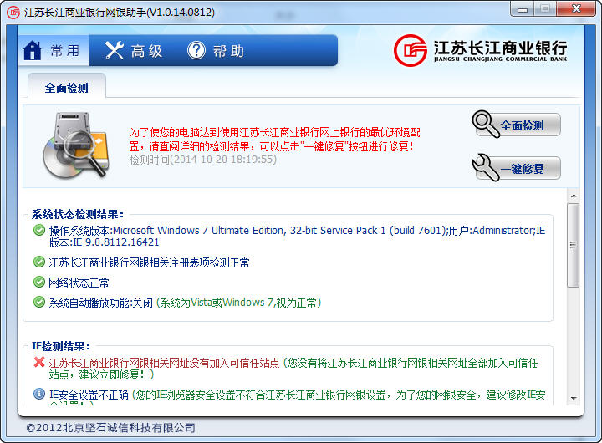Select 江苏长江商业银行网银相关注册表项检测正常 text
Viewport: 602px width, 443px height.
149,262
